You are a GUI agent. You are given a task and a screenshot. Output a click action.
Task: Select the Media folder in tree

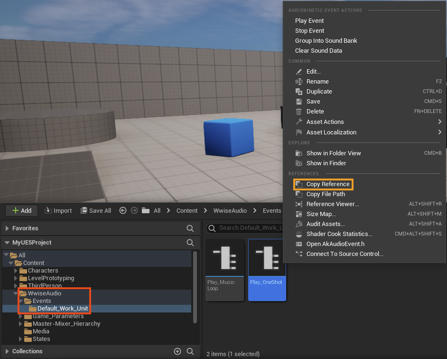click(41, 331)
